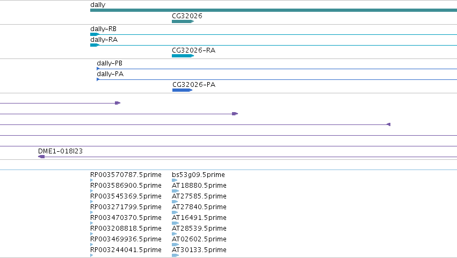Select the RP003570787.5prime label

pos(126,175)
